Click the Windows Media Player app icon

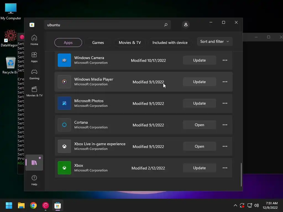click(64, 82)
